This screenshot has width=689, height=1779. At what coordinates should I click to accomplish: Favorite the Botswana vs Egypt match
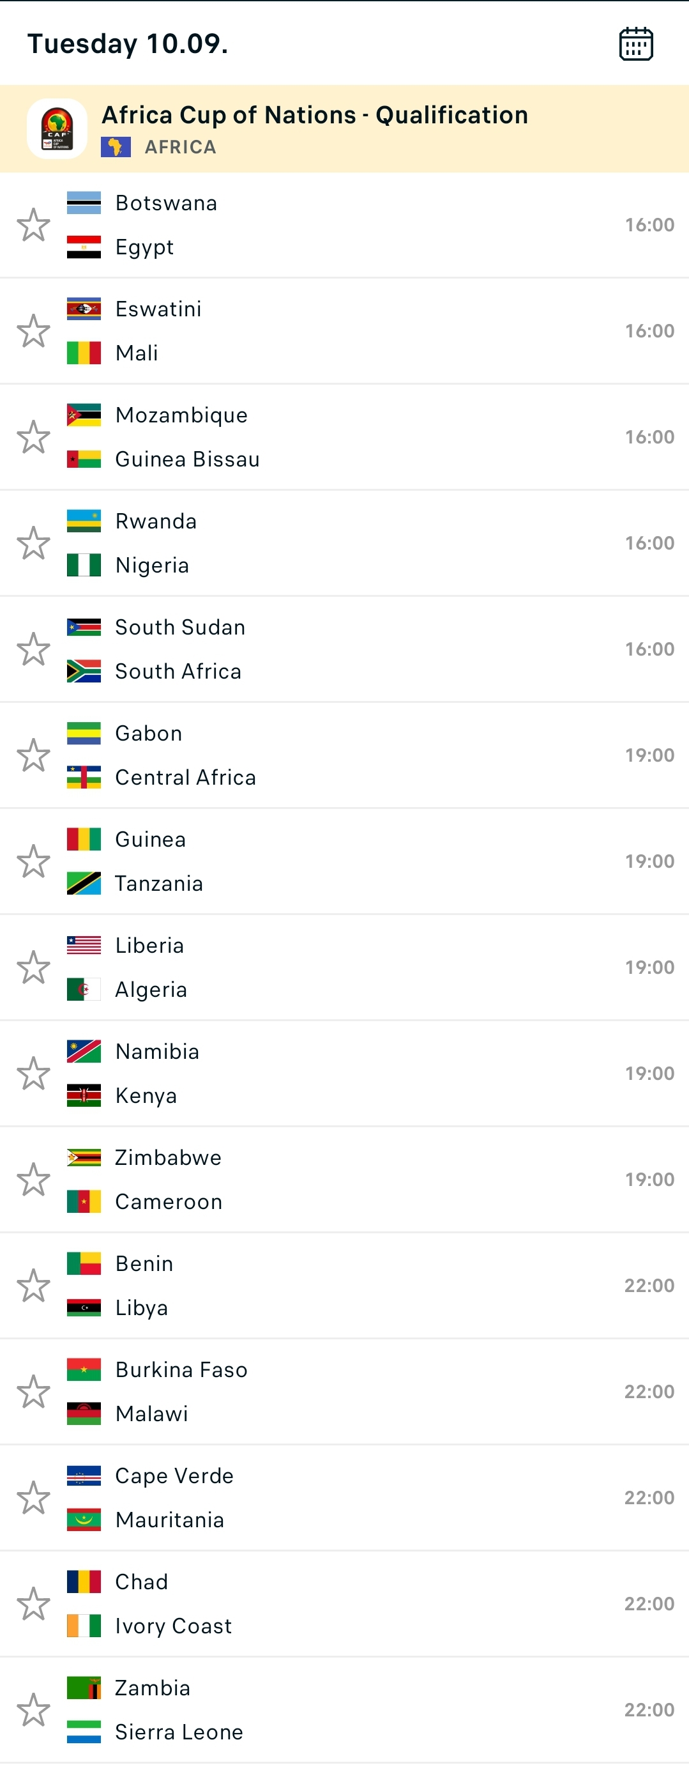click(x=33, y=225)
